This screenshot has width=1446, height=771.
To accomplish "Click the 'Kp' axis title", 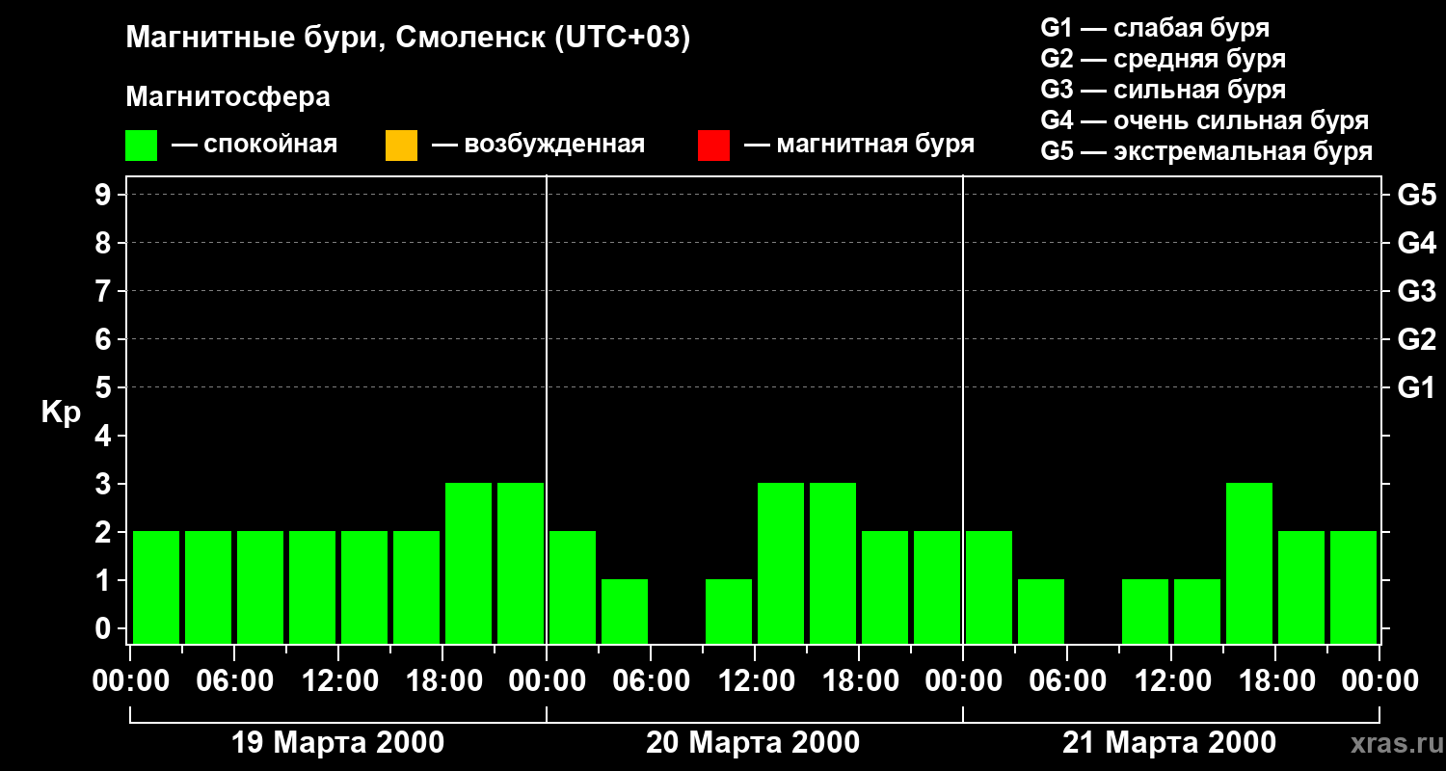I will [x=61, y=412].
